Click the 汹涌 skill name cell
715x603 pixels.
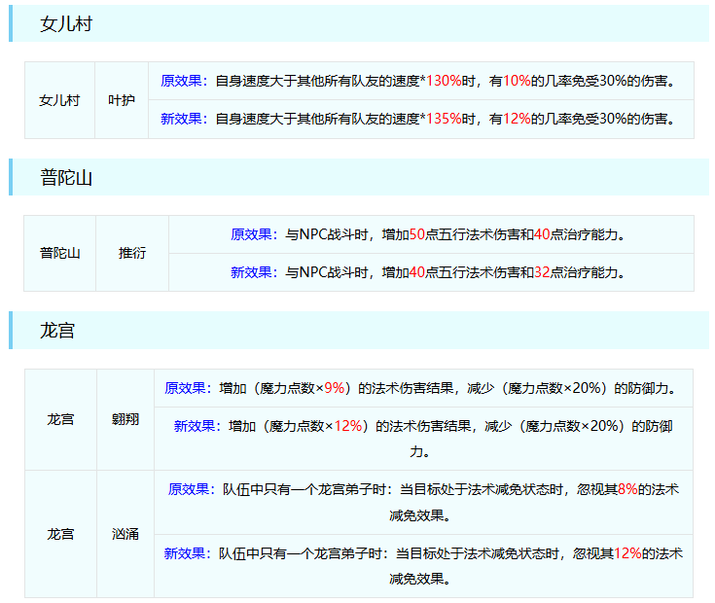tap(125, 534)
